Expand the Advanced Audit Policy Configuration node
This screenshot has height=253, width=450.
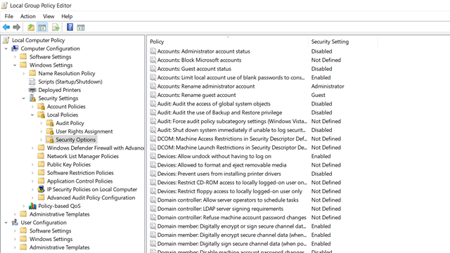click(32, 198)
